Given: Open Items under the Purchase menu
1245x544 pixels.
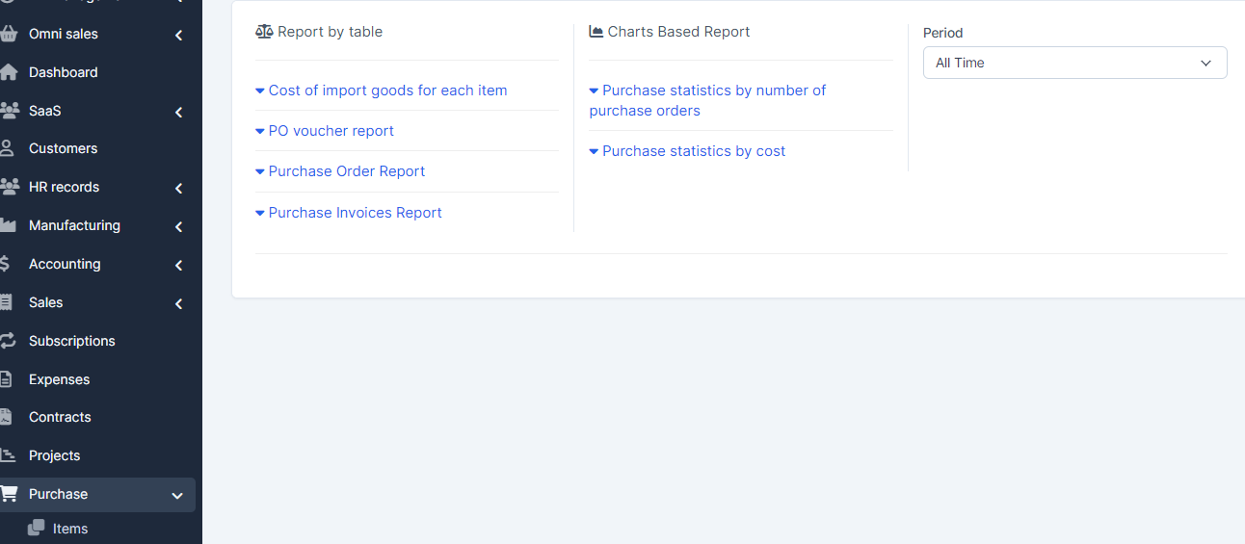Looking at the screenshot, I should [70, 529].
